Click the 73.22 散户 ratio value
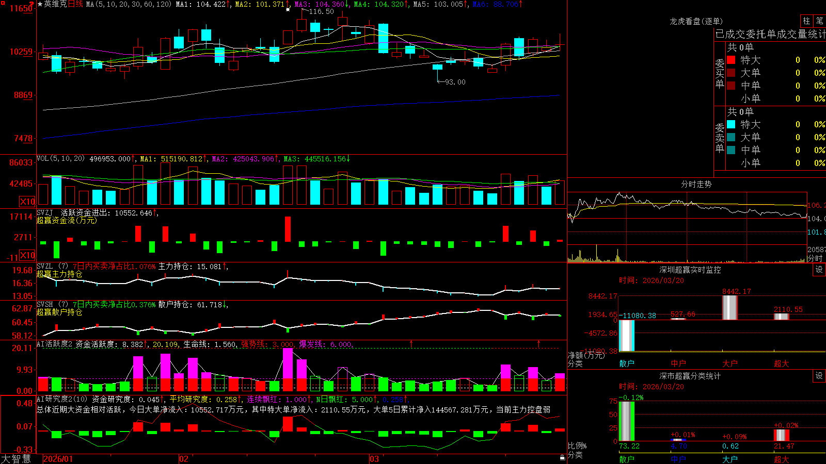 [629, 446]
